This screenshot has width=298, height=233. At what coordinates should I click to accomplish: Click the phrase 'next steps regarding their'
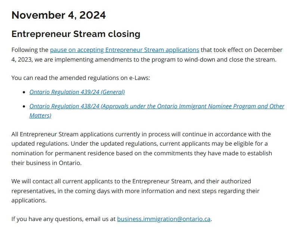pos(223,191)
